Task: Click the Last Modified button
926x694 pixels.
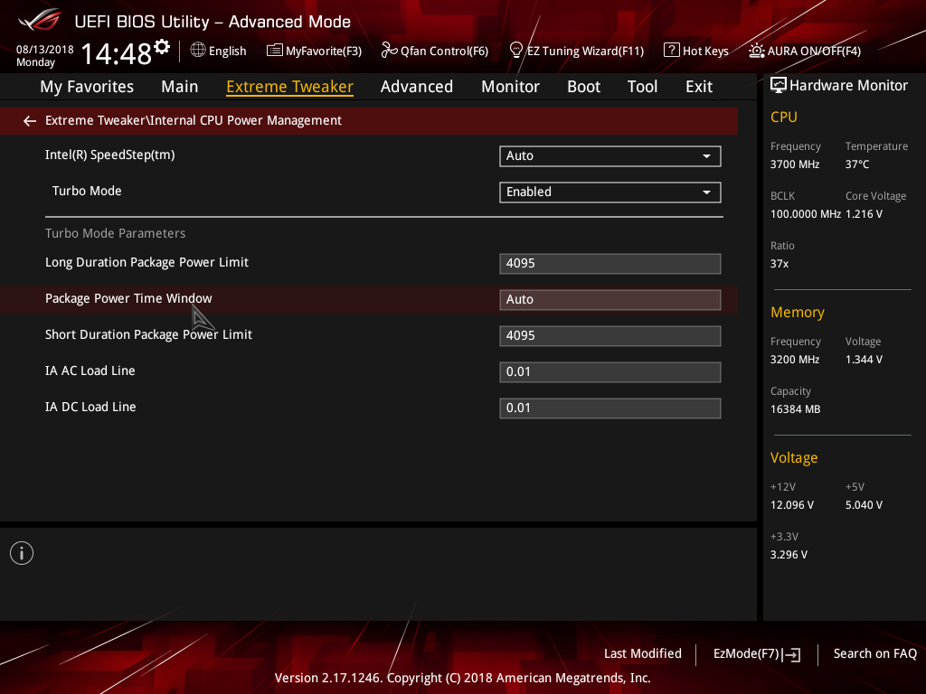Action: pos(643,654)
